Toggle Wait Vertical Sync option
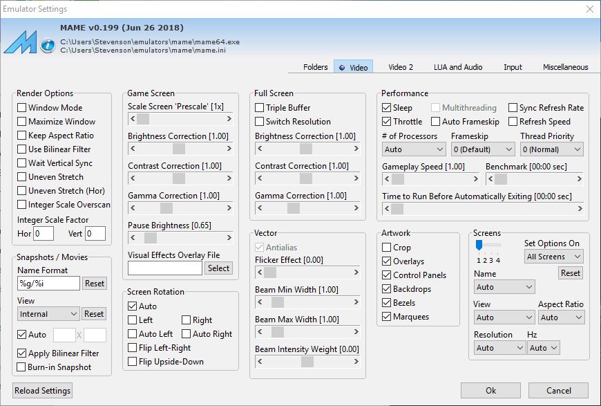 tap(22, 163)
